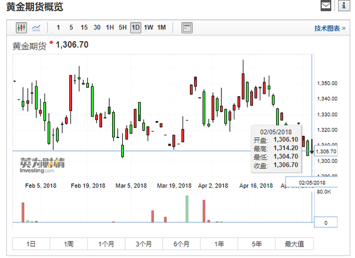The height and width of the screenshot is (258, 355).
Task: Select the 1D interval
Action: click(x=136, y=28)
